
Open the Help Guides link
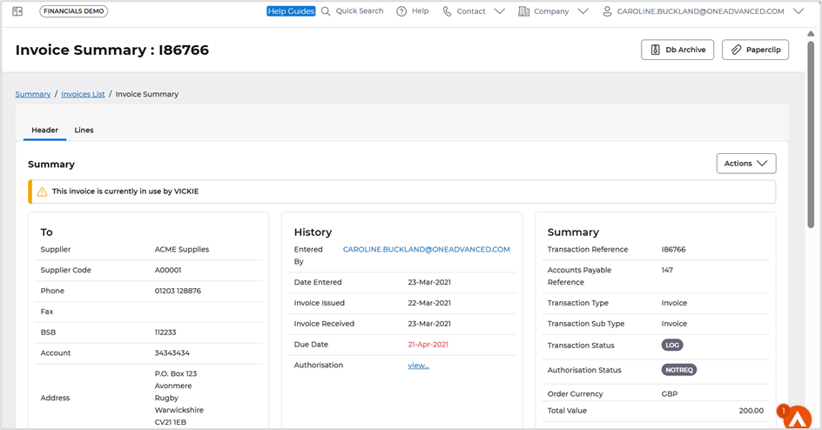pyautogui.click(x=291, y=11)
